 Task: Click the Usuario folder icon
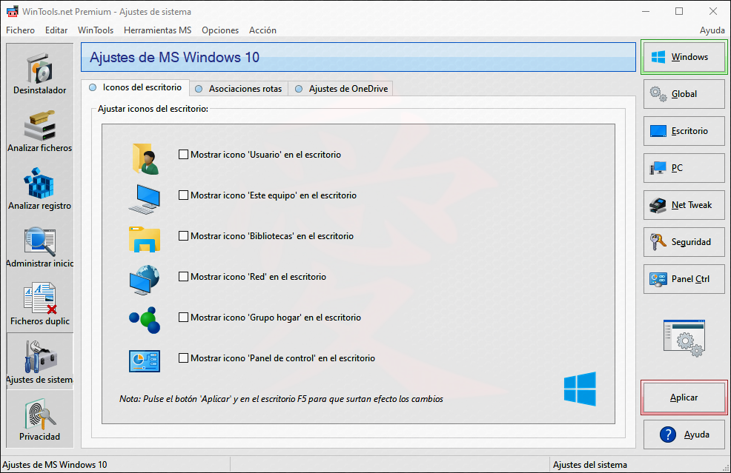tap(145, 158)
